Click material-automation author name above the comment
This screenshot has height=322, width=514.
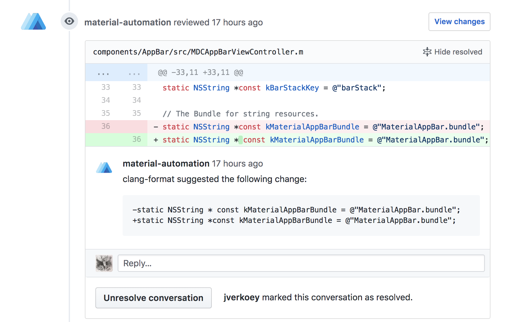166,163
